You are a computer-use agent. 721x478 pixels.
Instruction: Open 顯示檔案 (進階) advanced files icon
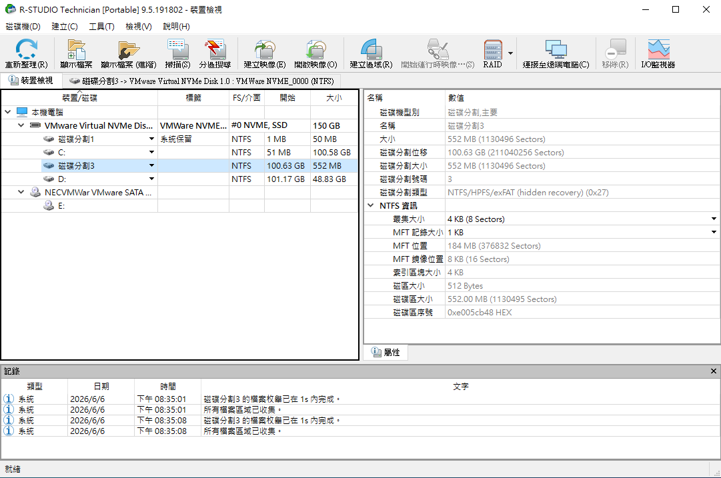tap(128, 49)
